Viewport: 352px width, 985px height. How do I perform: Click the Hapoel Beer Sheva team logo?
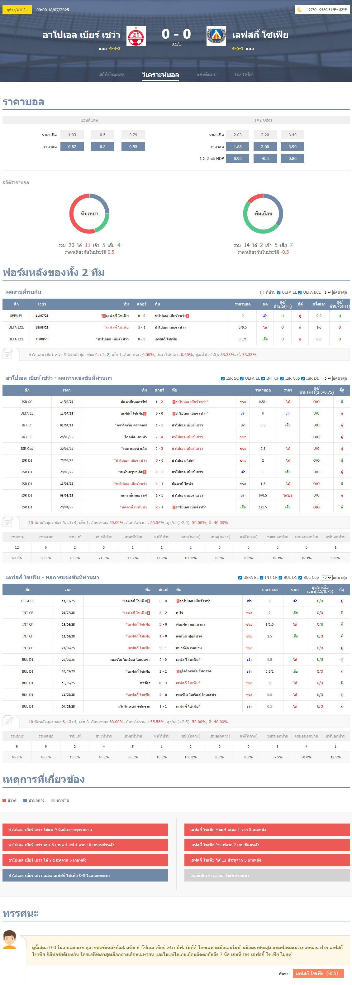pos(136,36)
